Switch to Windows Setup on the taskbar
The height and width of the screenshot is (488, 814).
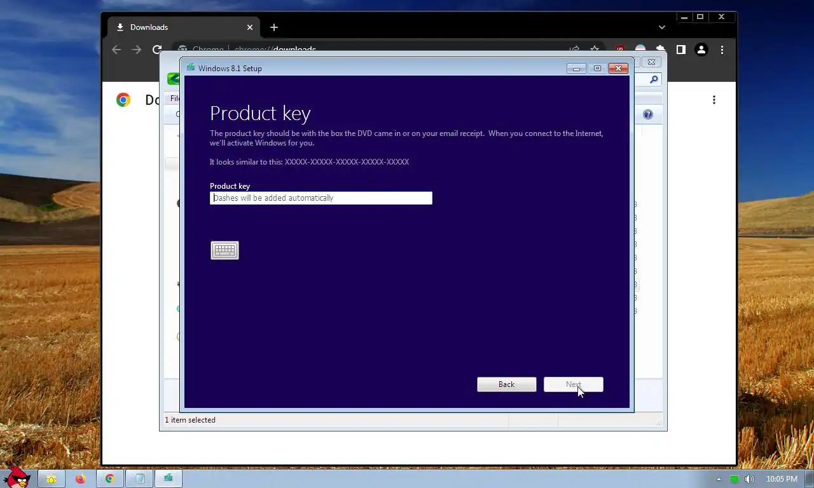click(169, 478)
